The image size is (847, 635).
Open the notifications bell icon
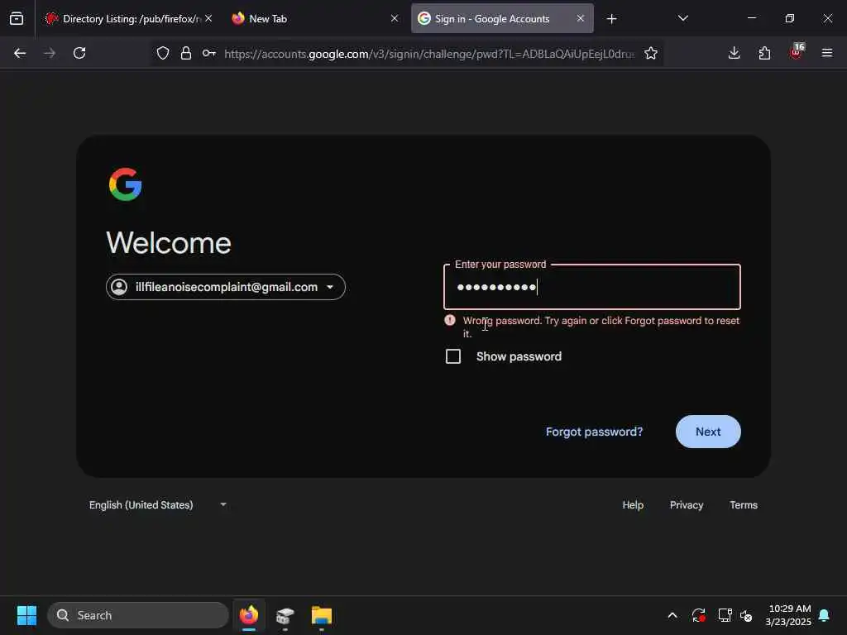coord(825,615)
